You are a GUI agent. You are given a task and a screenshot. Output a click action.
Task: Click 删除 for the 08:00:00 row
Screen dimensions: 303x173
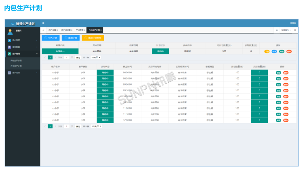[286, 73]
